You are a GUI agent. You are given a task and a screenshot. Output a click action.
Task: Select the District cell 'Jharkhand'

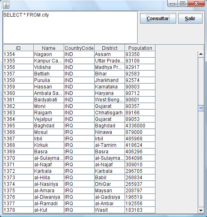pos(110,80)
